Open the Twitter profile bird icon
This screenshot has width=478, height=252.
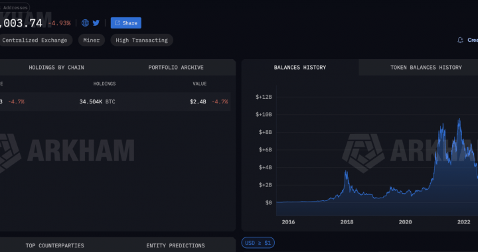point(96,23)
